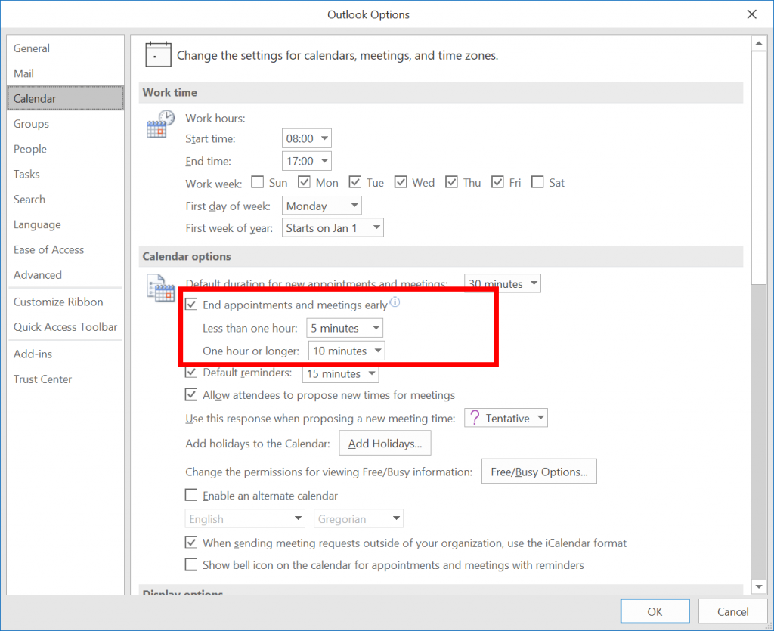Open the Start time dropdown
The image size is (774, 631).
(x=308, y=138)
